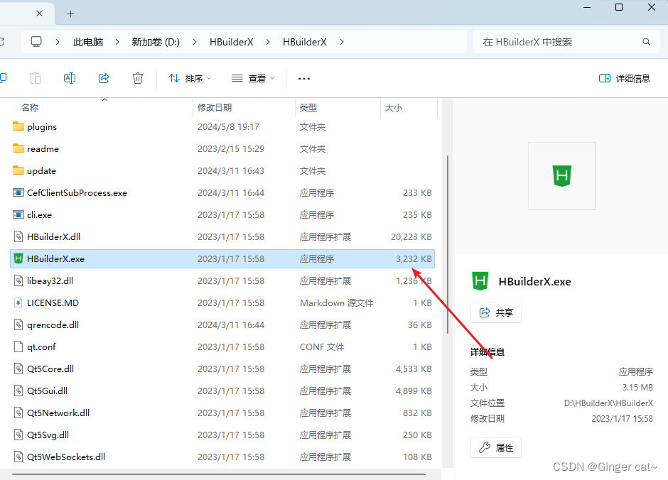
Task: Select green HBuilderX.exe icon in file list
Action: point(18,258)
